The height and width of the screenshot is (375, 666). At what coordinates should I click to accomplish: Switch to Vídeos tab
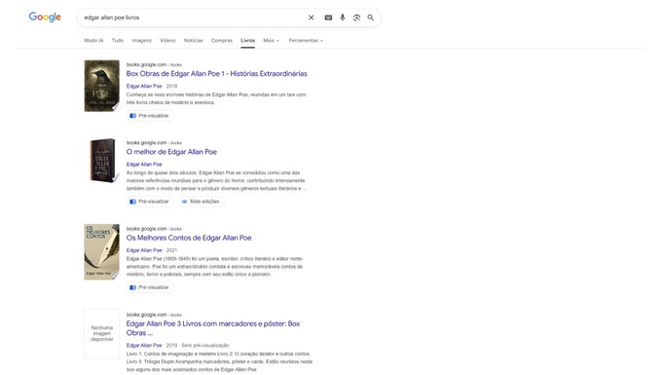(x=167, y=40)
